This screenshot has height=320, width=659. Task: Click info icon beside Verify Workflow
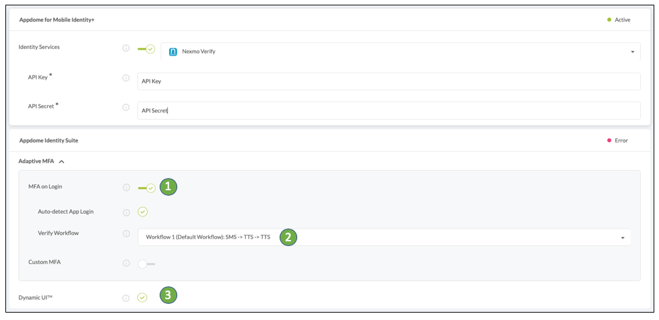coord(126,233)
